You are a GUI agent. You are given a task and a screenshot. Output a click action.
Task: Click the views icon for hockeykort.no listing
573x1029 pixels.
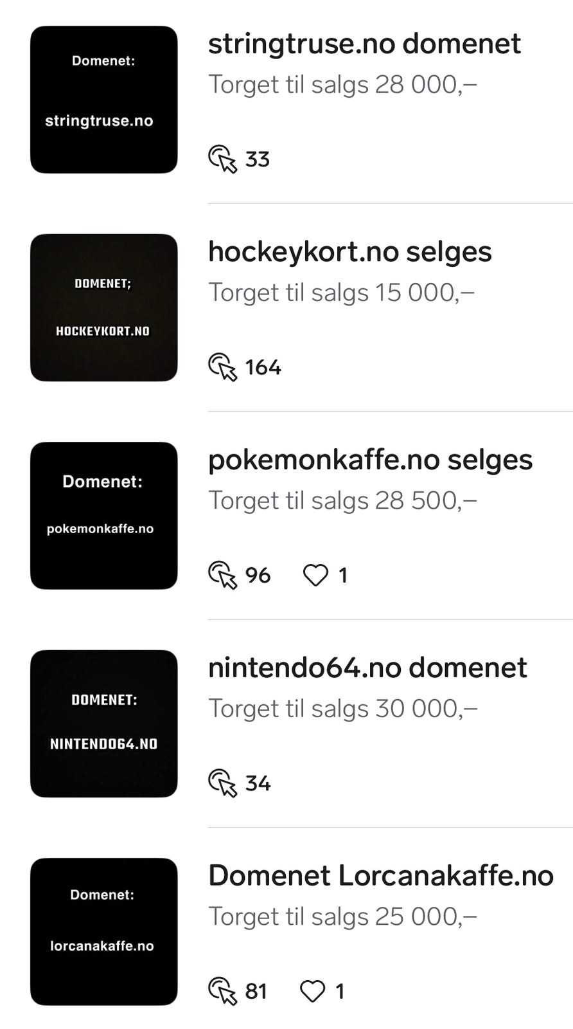222,367
